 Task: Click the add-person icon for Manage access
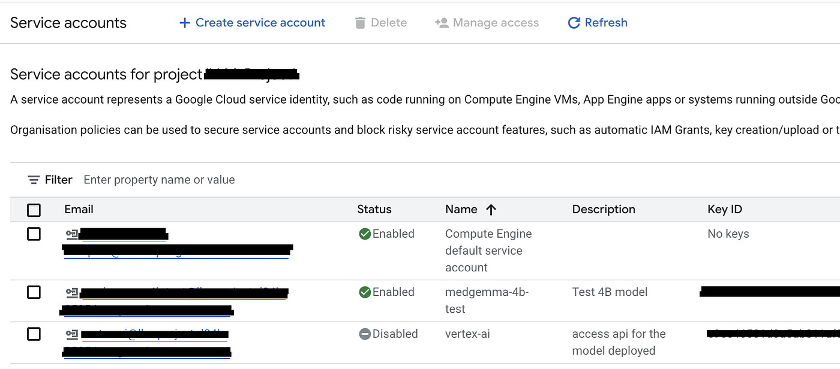442,23
